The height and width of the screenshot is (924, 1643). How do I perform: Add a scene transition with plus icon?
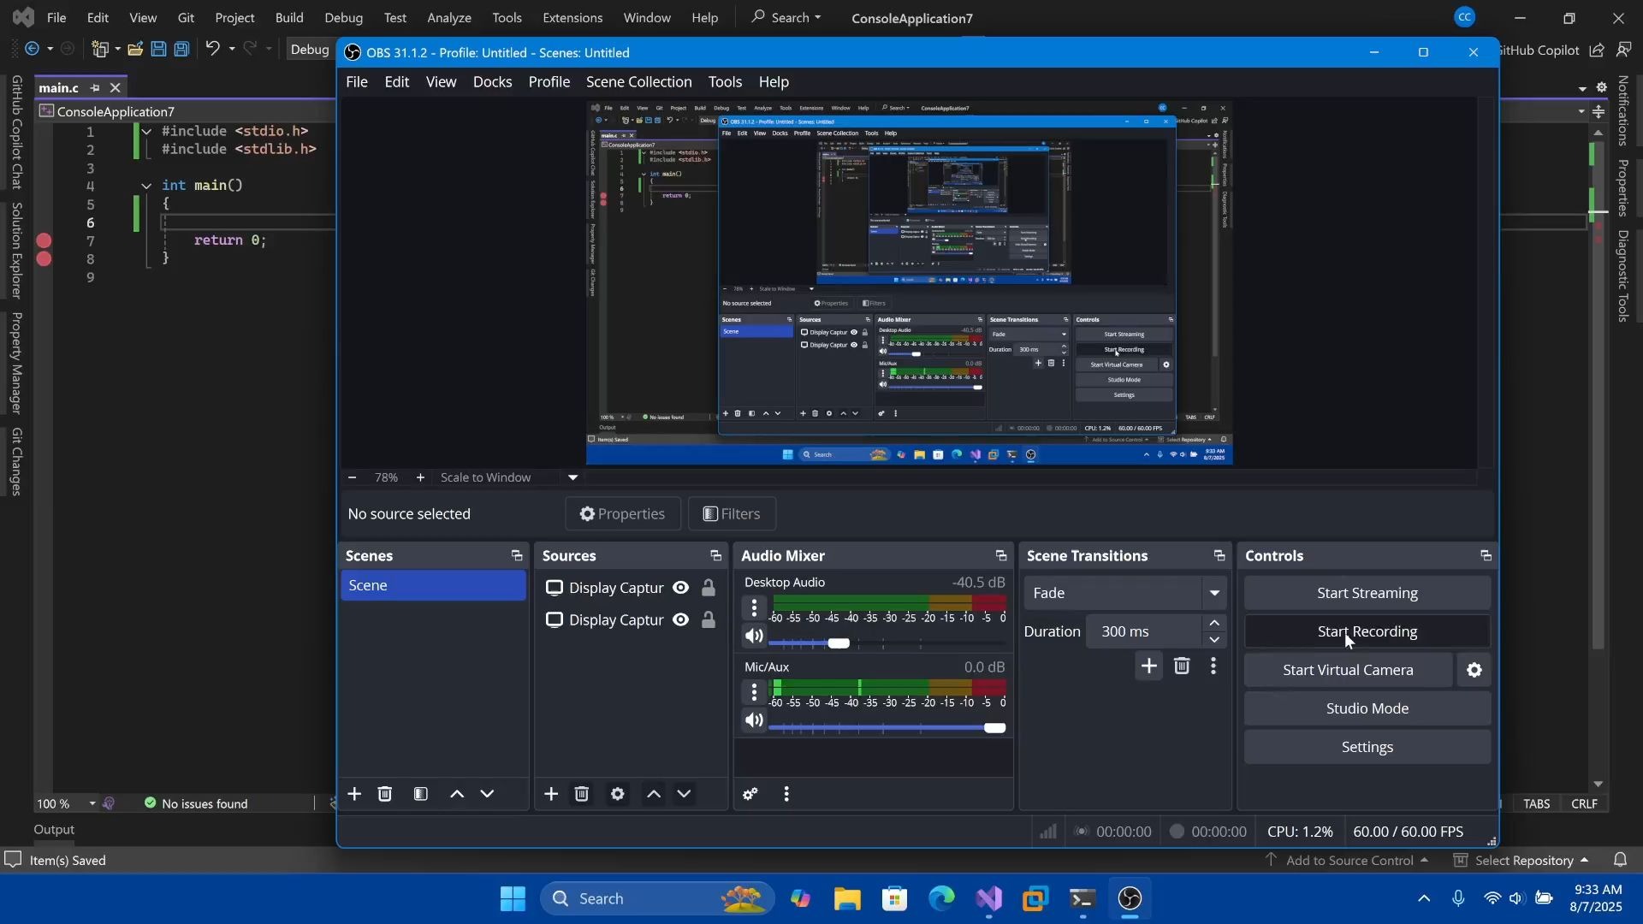[x=1148, y=666]
